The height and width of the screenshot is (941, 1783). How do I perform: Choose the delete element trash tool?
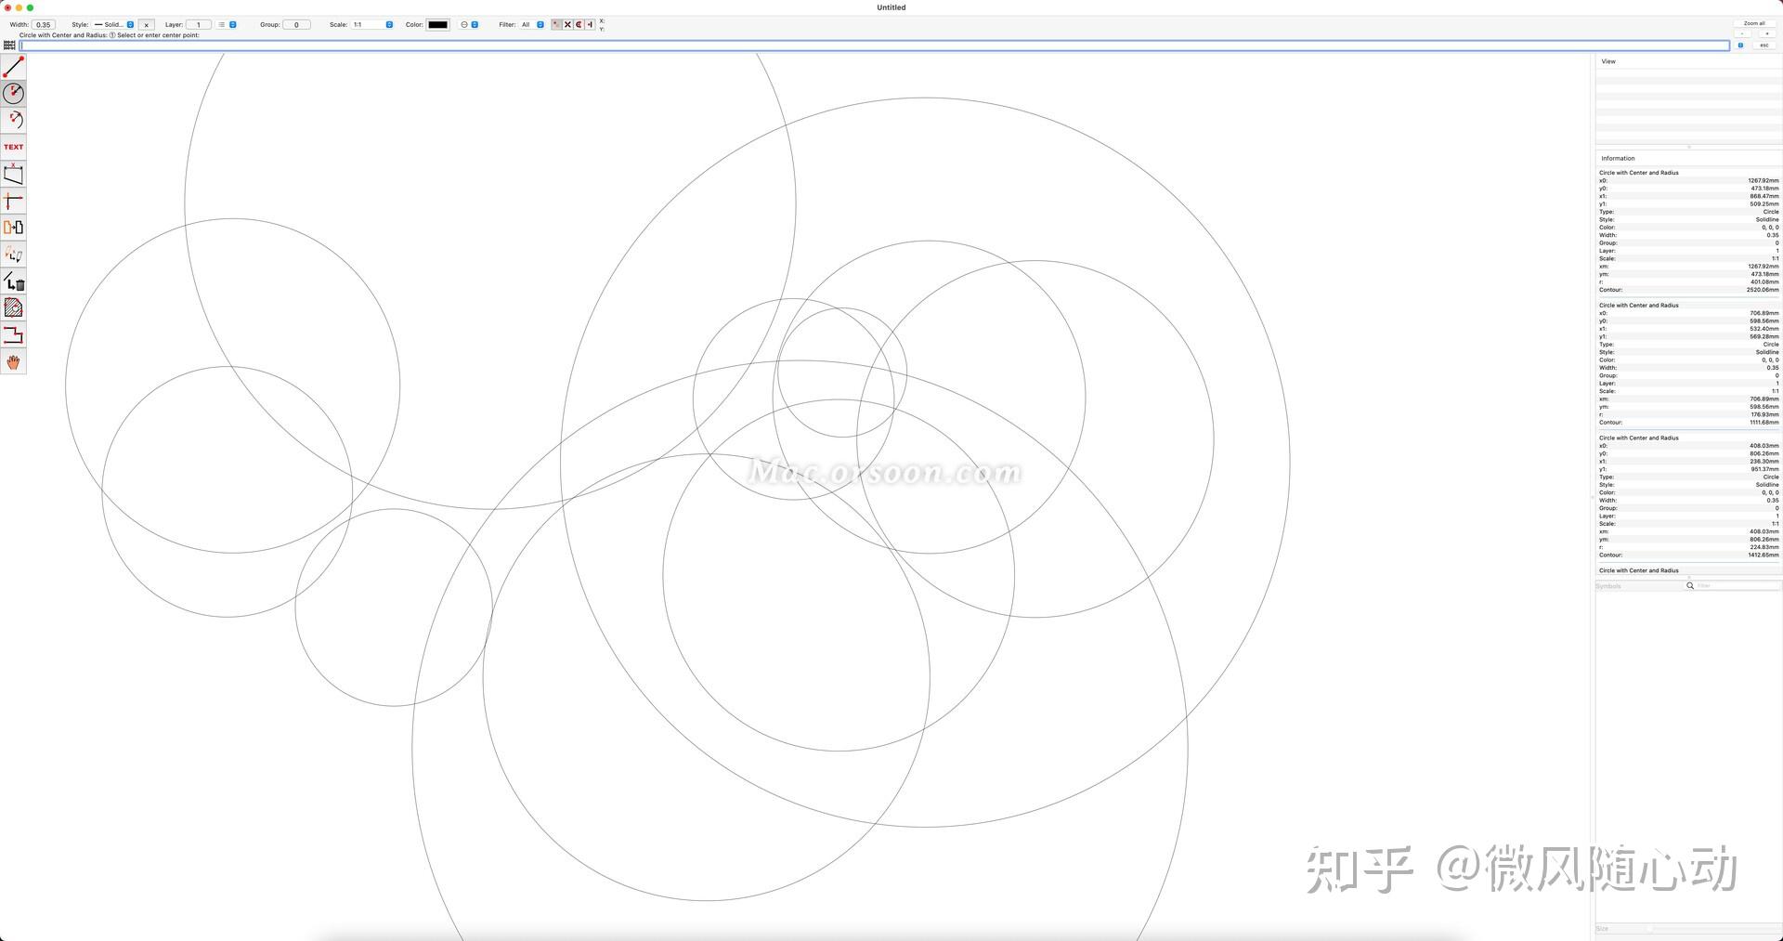click(x=13, y=281)
